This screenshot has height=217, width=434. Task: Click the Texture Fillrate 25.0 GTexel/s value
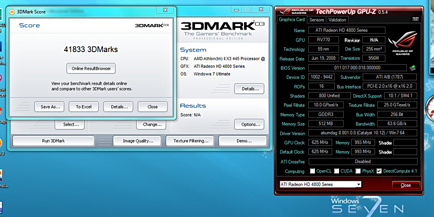pyautogui.click(x=397, y=105)
